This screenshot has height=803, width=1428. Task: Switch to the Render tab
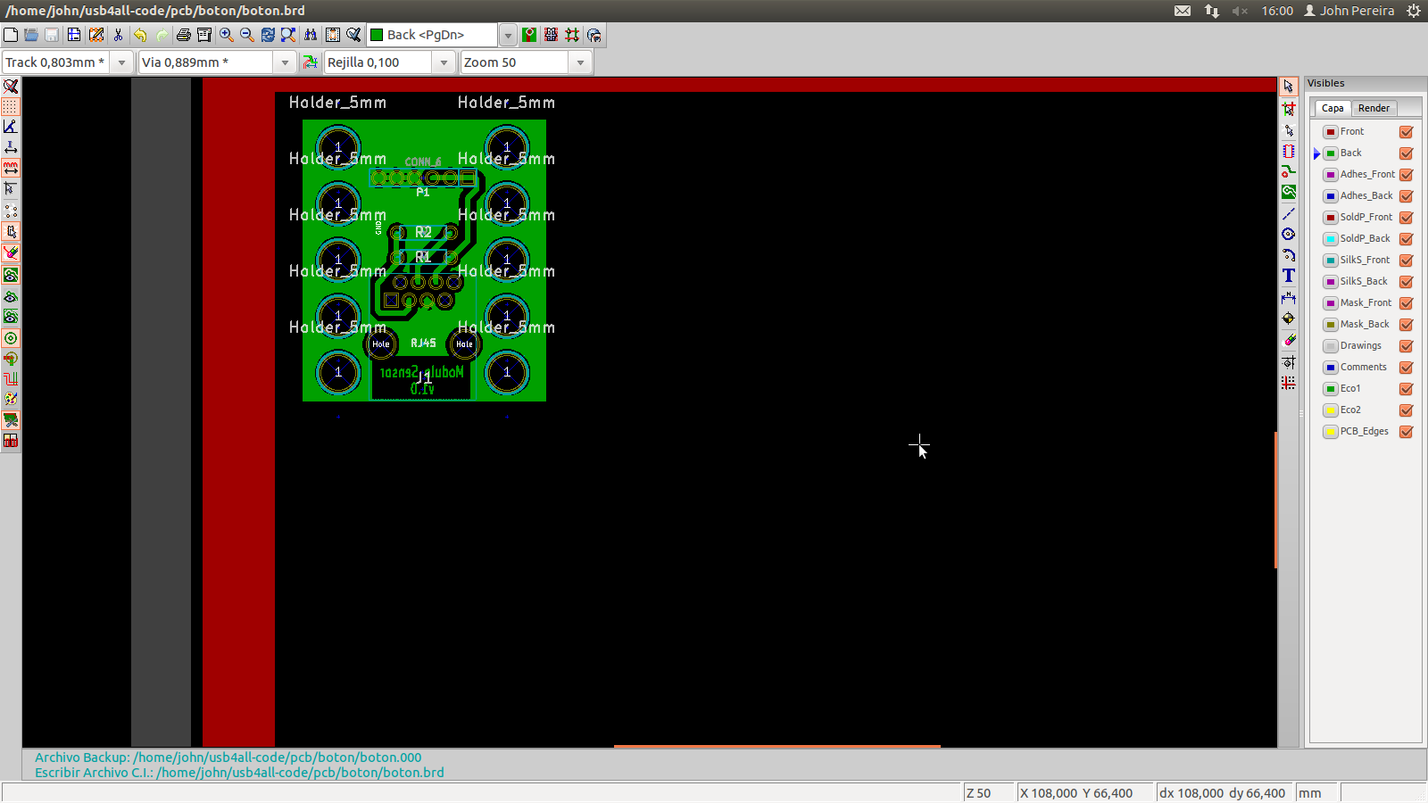pyautogui.click(x=1374, y=108)
